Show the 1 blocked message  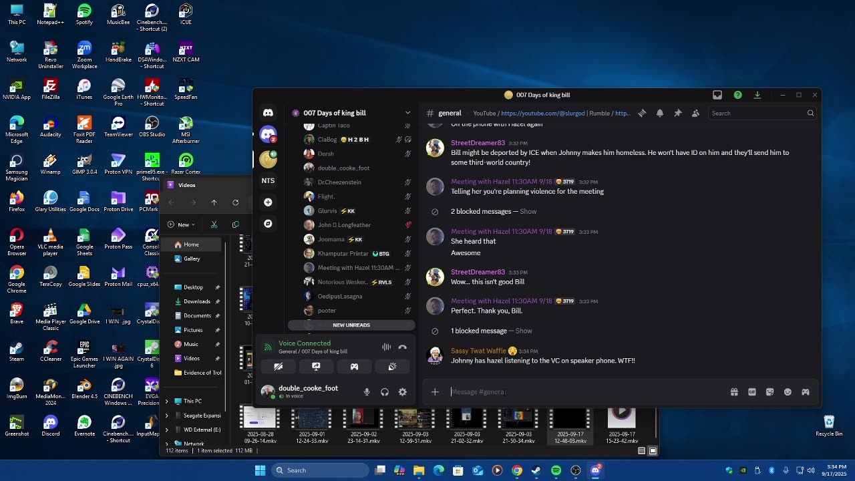pyautogui.click(x=524, y=331)
